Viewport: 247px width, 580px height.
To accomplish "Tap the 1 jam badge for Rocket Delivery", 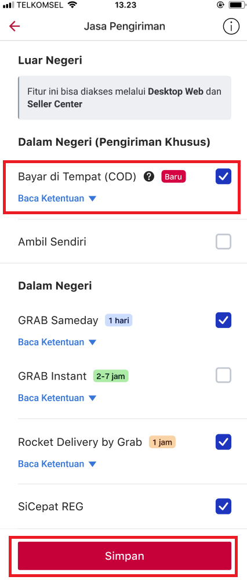I will pyautogui.click(x=162, y=442).
